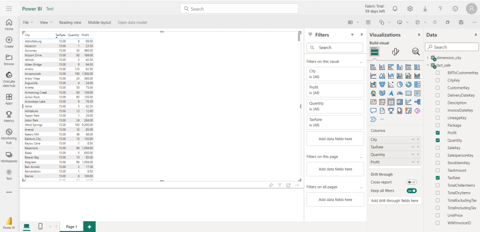Select the globe map visual
This screenshot has width=480, height=232.
click(x=373, y=93)
